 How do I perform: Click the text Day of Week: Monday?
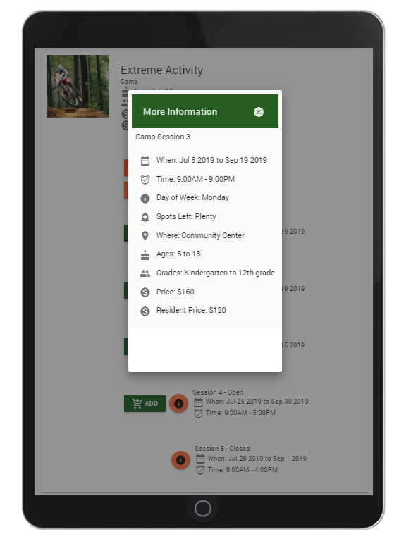tap(192, 197)
